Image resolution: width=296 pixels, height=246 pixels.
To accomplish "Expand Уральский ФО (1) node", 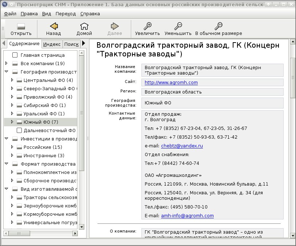I will tap(12, 114).
